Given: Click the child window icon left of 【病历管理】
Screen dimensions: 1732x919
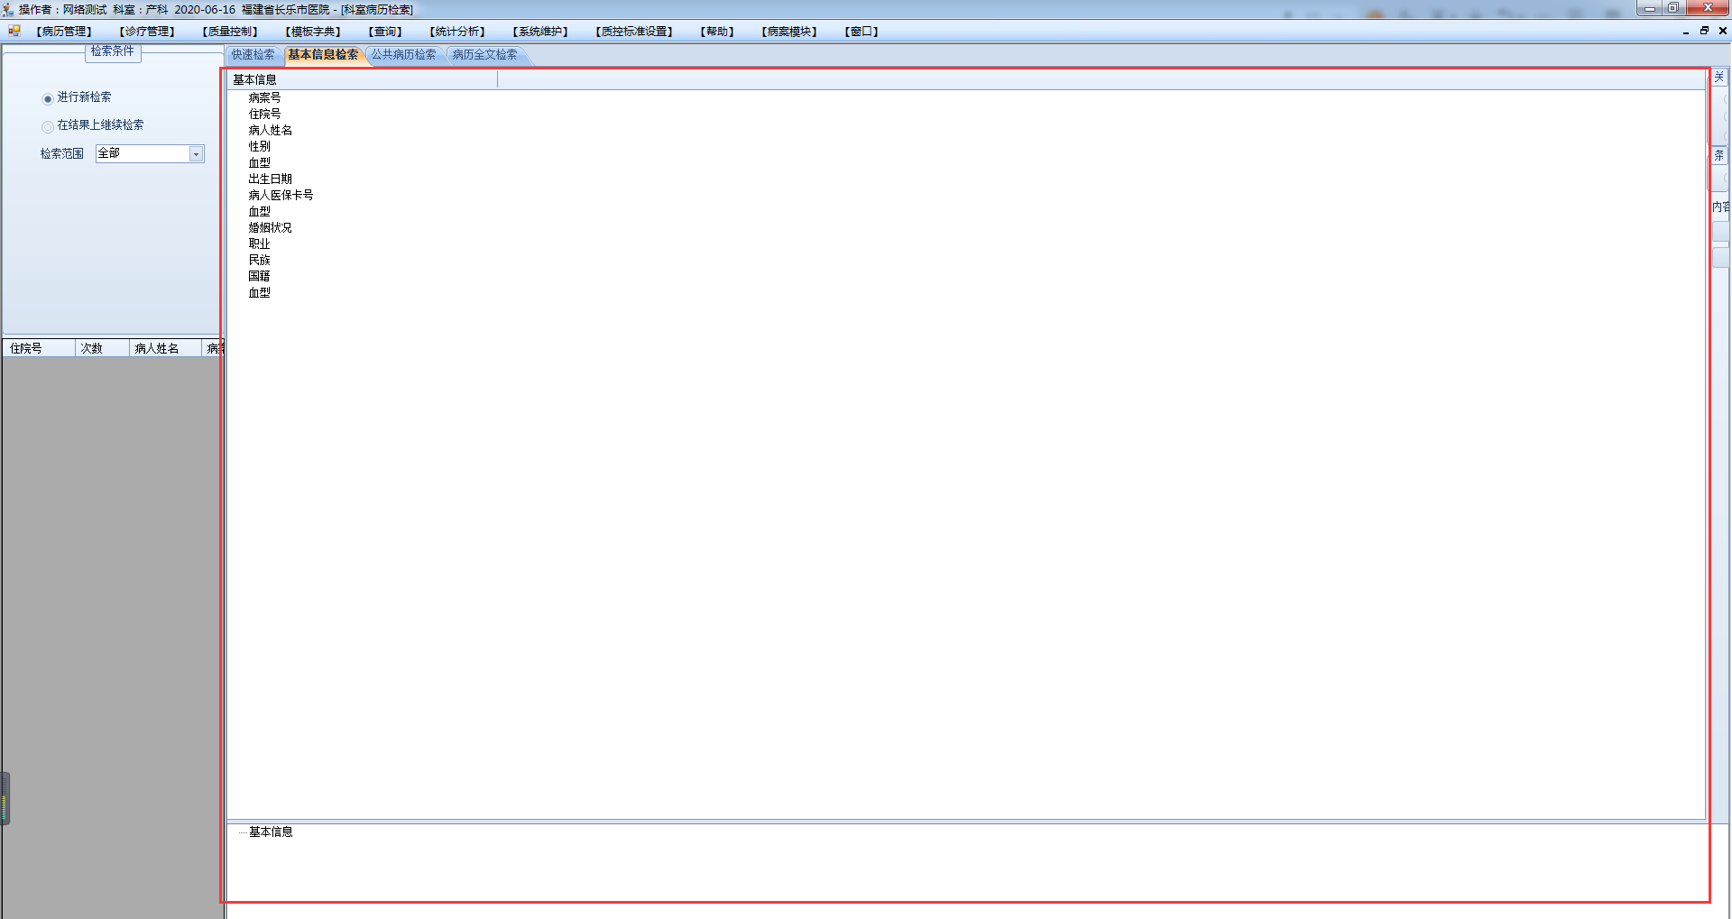Looking at the screenshot, I should click(x=14, y=31).
